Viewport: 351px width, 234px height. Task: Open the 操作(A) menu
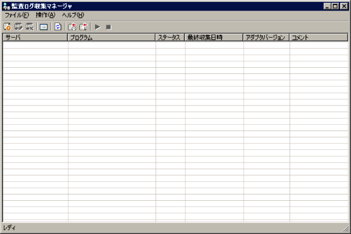45,15
